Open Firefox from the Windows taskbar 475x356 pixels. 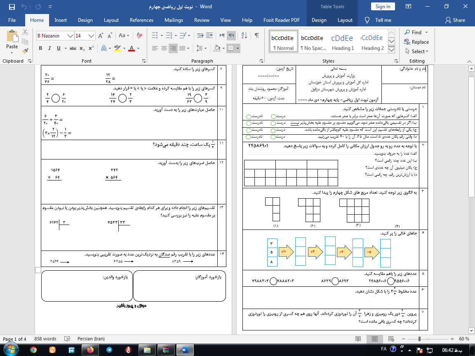click(90, 349)
